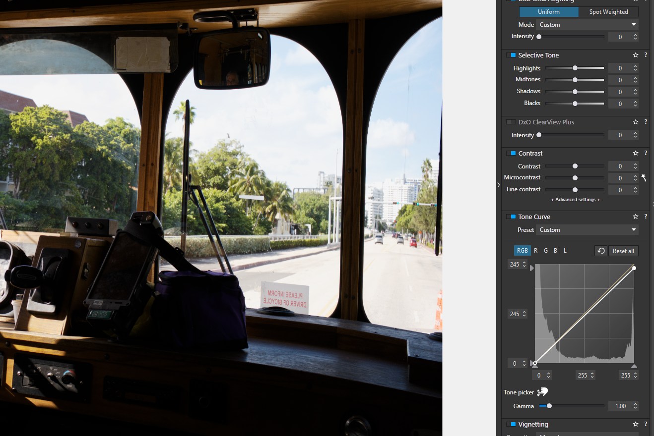
Task: Select the Uniform lighting button
Action: [x=549, y=12]
